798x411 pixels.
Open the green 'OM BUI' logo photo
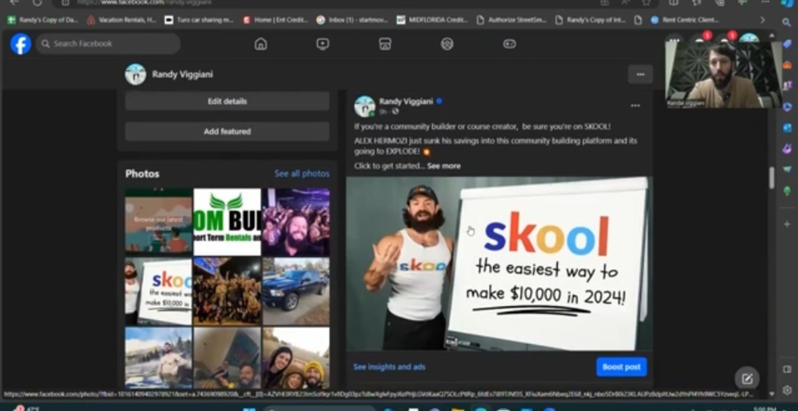(x=227, y=222)
